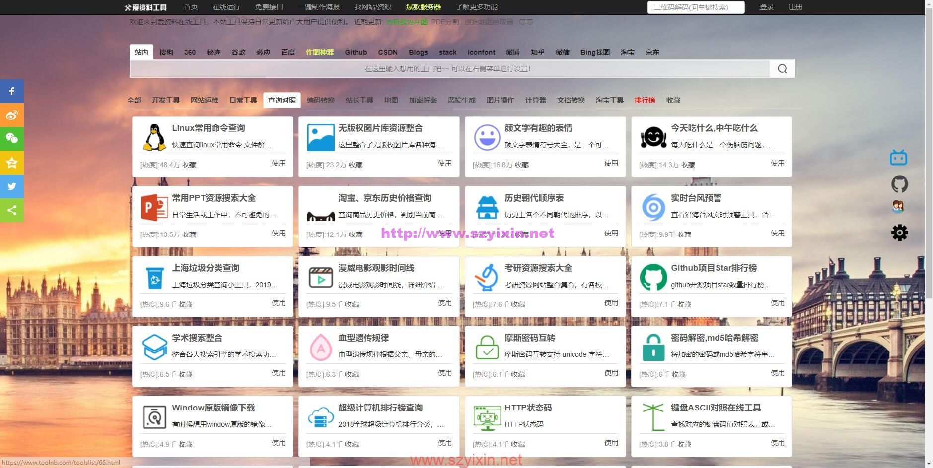The height and width of the screenshot is (468, 933).
Task: Click the Facebook share icon
Action: click(12, 91)
